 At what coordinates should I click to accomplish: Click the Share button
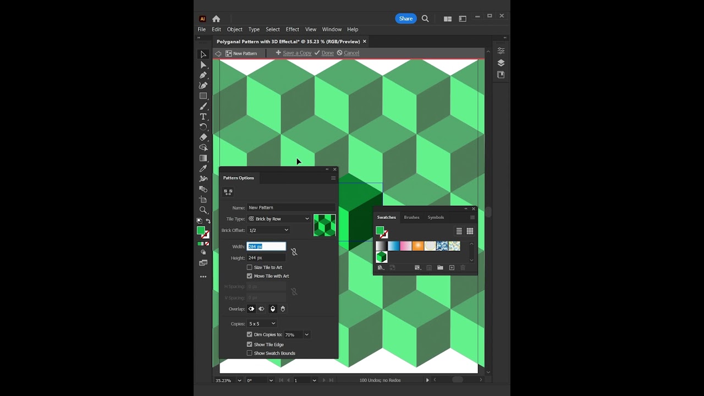point(406,19)
